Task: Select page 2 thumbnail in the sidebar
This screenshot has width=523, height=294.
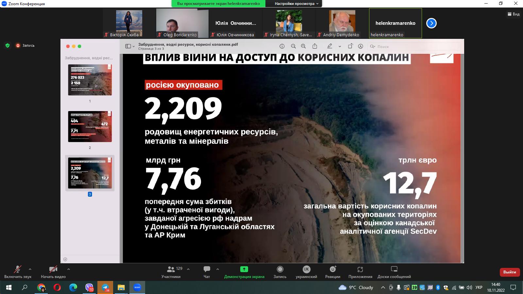Action: click(x=90, y=127)
